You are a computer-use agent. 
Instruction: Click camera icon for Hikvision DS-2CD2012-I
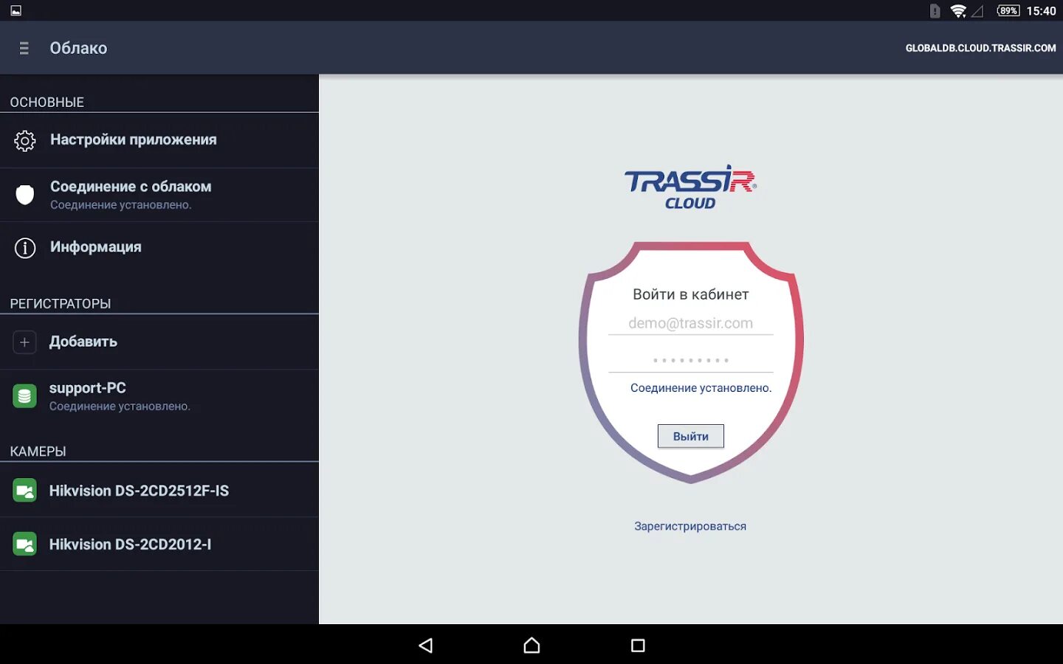point(24,544)
